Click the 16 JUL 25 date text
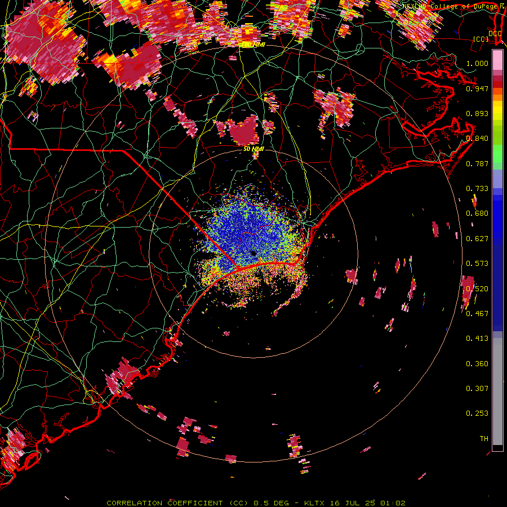The height and width of the screenshot is (507, 507). [x=353, y=503]
